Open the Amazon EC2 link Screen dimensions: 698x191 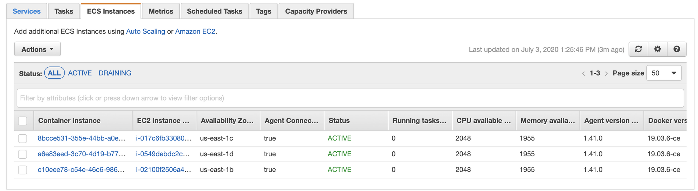(195, 31)
